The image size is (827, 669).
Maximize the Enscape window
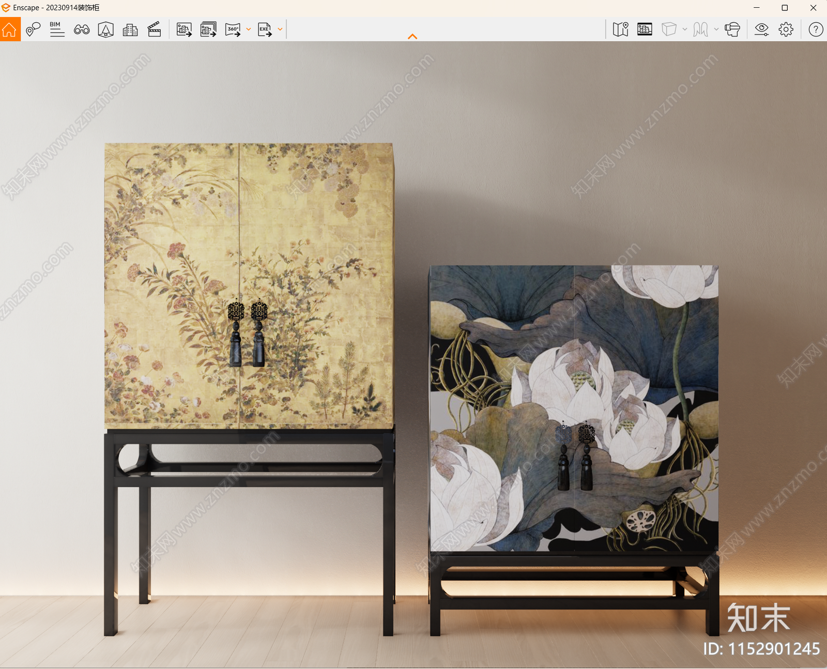point(785,8)
